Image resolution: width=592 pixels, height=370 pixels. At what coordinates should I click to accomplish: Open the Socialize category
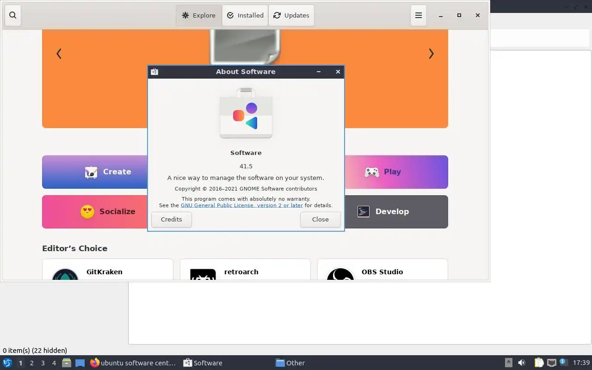click(x=95, y=212)
